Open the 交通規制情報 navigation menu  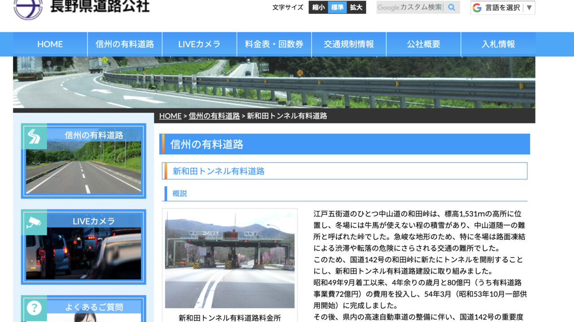click(349, 44)
